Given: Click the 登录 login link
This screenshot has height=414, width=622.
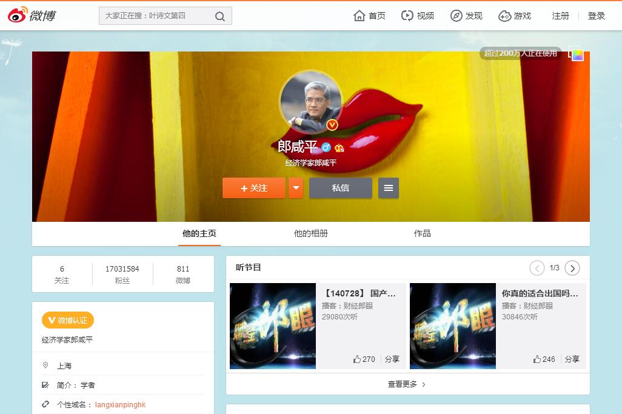Looking at the screenshot, I should tap(596, 16).
